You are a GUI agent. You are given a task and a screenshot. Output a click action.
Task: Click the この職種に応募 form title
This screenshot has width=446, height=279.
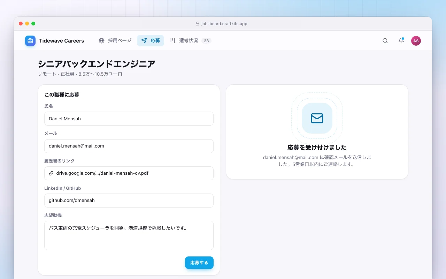(62, 95)
